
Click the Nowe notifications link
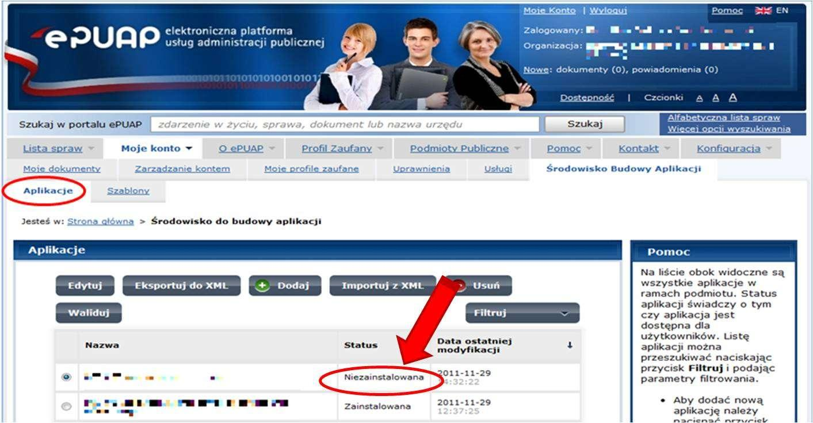tap(535, 70)
